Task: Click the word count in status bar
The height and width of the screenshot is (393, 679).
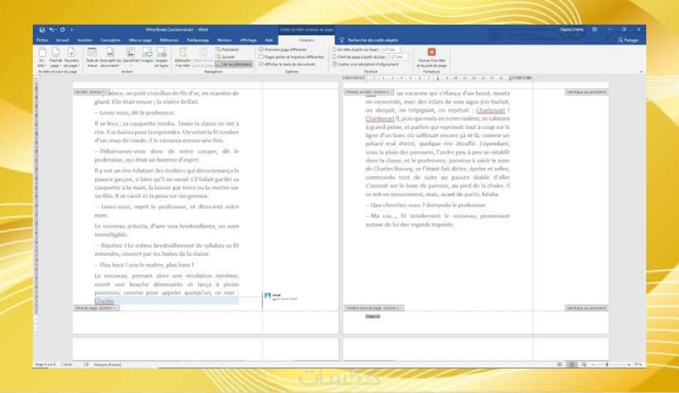Action: click(x=66, y=364)
